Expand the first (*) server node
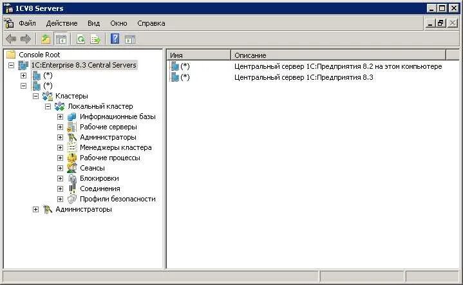463x285 pixels. pos(23,75)
